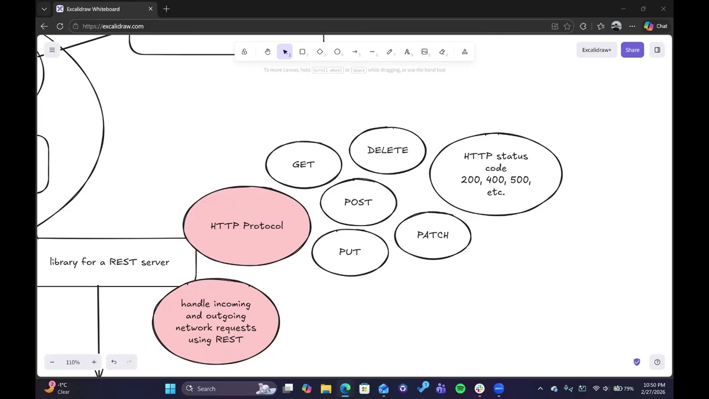Select the Draw pencil tool
This screenshot has width=709, height=399.
[x=389, y=52]
